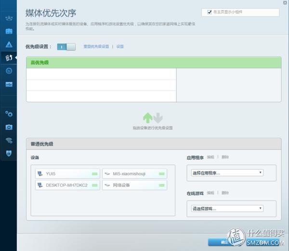Click the computer icon beside YUI5
The width and height of the screenshot is (289, 251).
coord(40,173)
